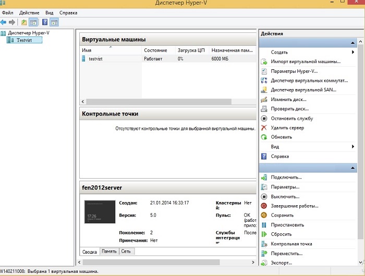Viewport: 365px width, 276px height.
Task: Click the right arrow of details pane scrollbar
Action: (x=253, y=262)
